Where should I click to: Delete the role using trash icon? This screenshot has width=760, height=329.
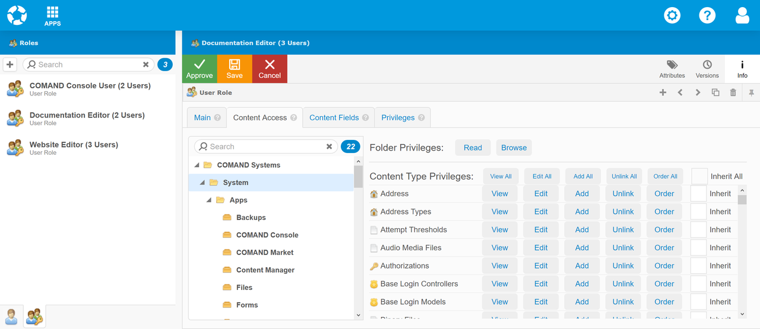(733, 92)
